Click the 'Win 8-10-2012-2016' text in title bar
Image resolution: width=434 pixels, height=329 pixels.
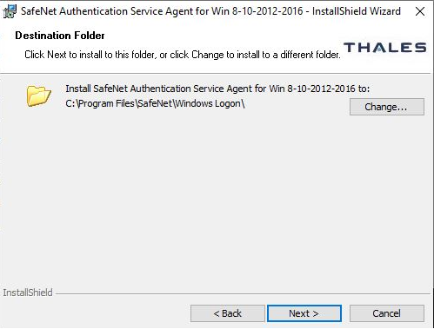pyautogui.click(x=257, y=11)
